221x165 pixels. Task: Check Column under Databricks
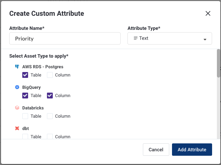click(50, 116)
